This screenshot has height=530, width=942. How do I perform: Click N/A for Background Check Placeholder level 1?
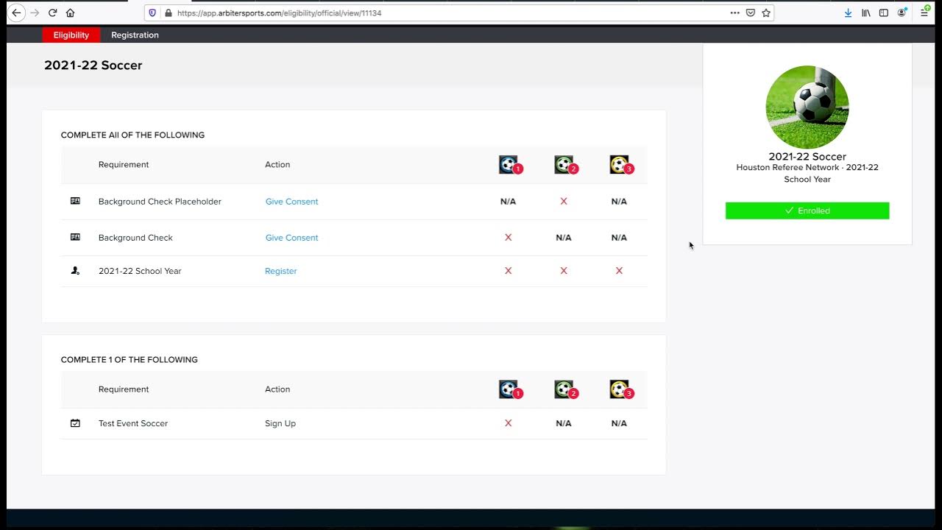coord(508,202)
